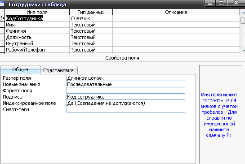Viewport: 245px width, 164px height.
Task: Click the vertical scrollbar thumb of field grid
Action: pos(243,20)
